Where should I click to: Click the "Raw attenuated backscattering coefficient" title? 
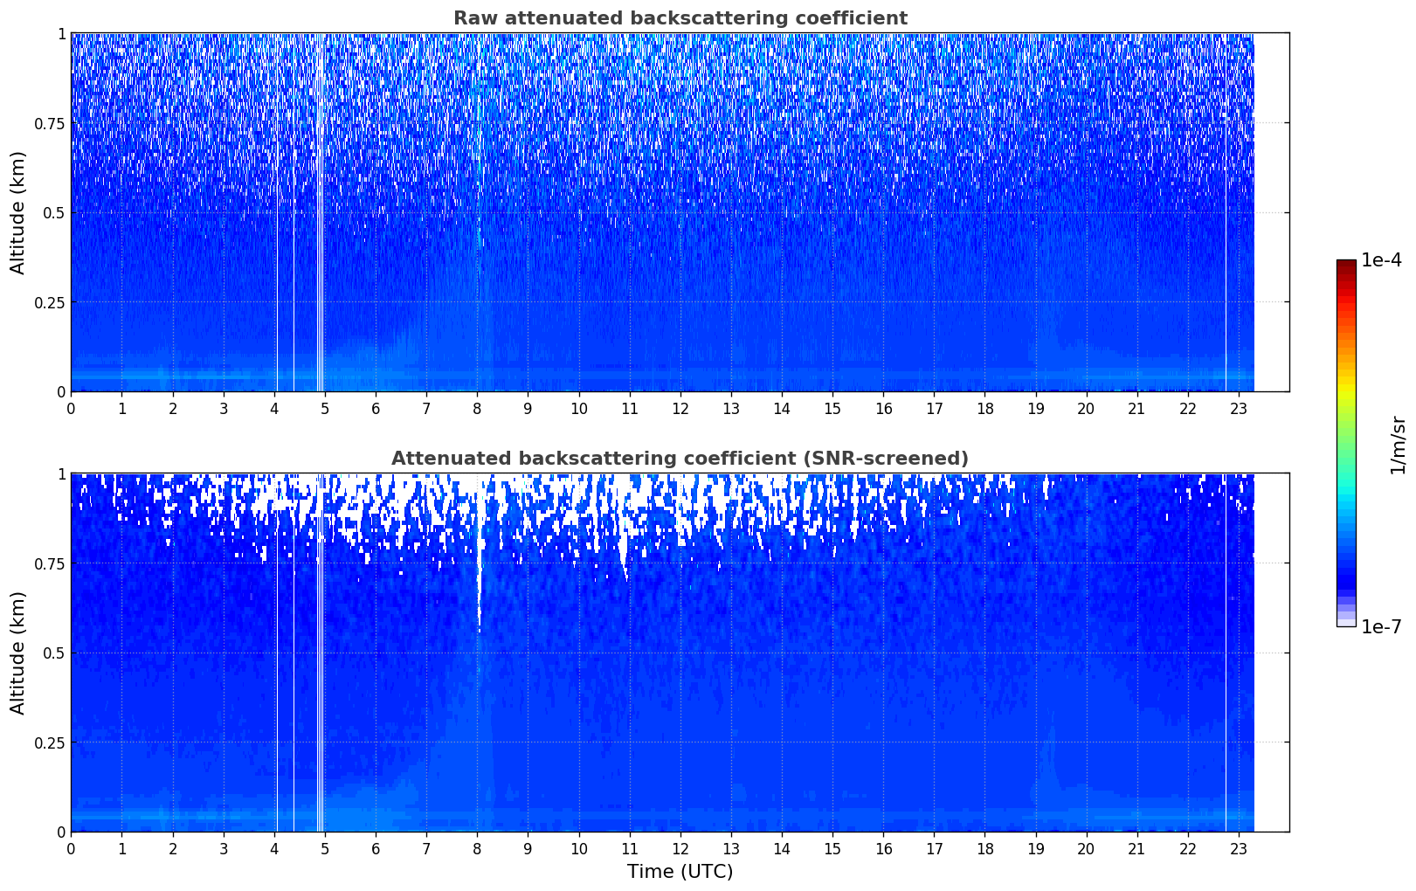[680, 18]
